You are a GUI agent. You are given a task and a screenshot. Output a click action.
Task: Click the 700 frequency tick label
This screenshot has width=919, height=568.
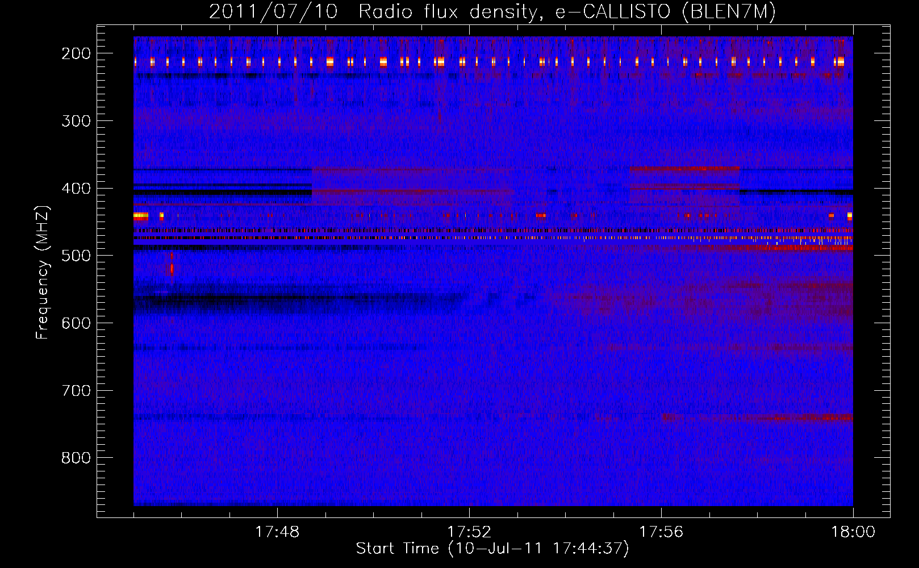click(x=76, y=391)
